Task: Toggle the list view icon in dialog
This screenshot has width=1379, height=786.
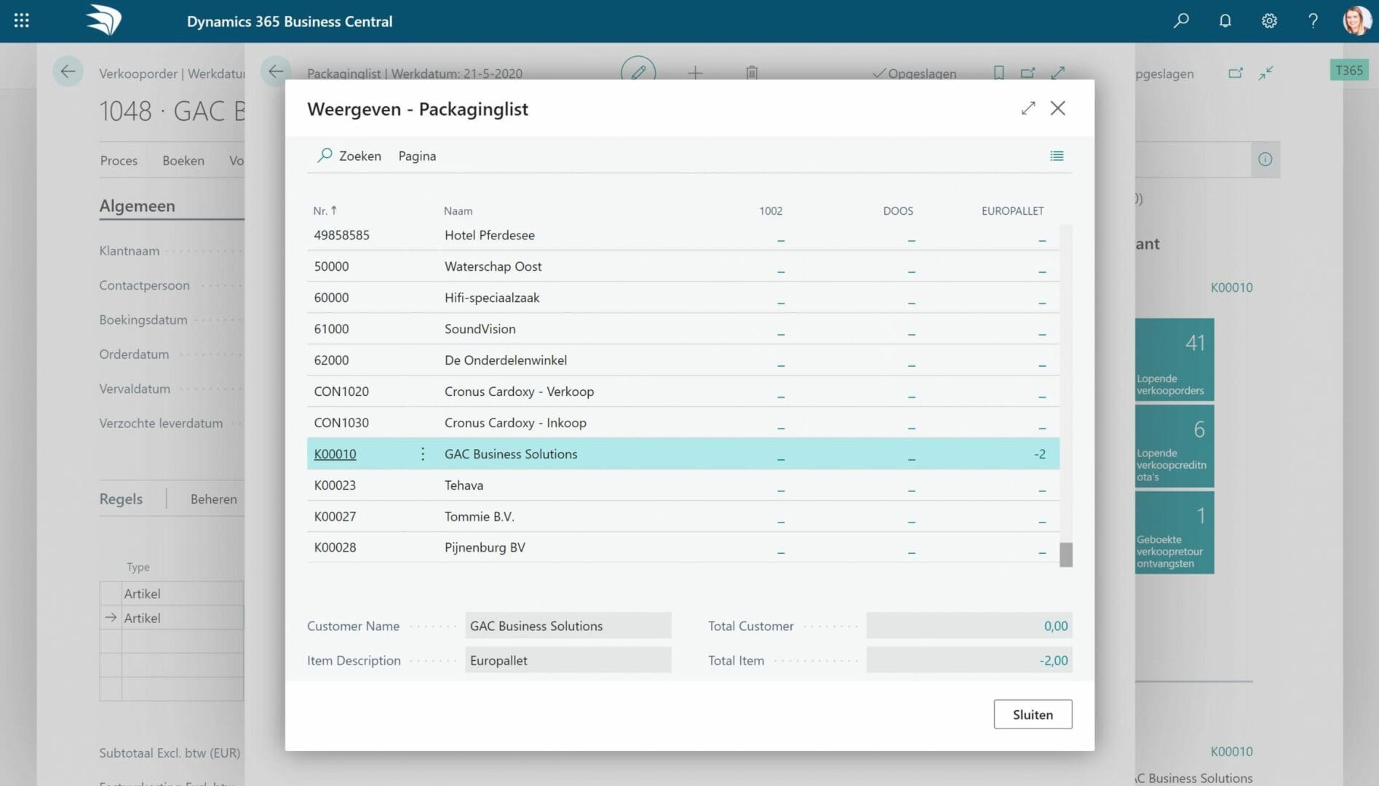Action: pos(1057,156)
